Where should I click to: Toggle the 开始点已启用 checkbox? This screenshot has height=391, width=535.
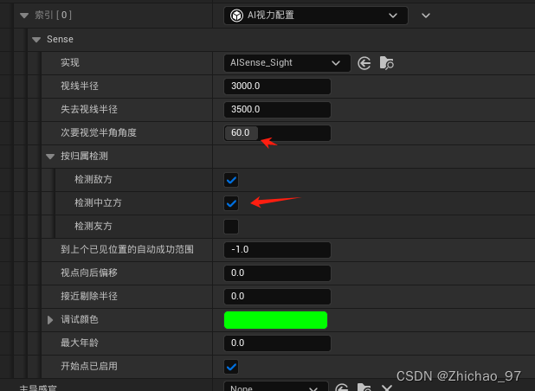click(231, 367)
